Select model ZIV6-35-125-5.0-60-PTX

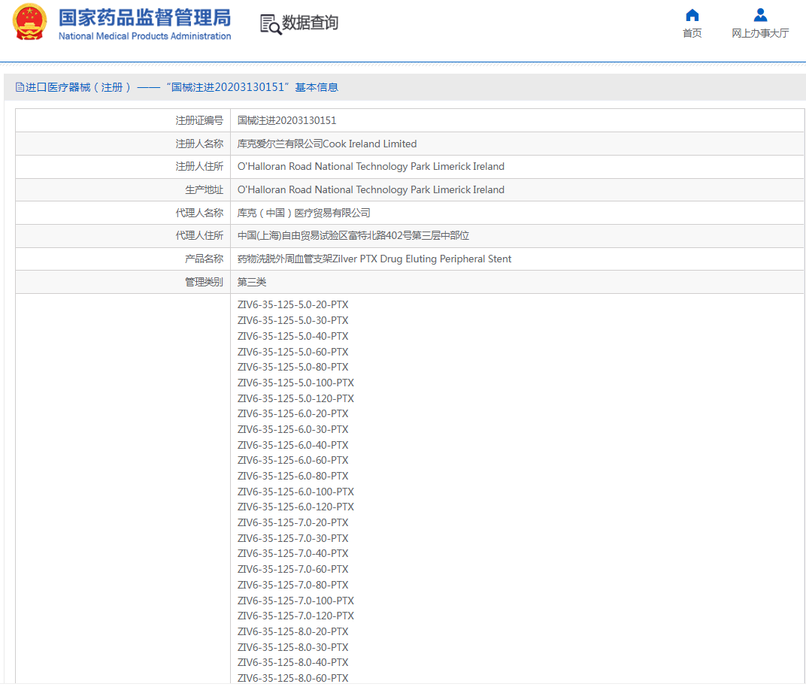292,352
